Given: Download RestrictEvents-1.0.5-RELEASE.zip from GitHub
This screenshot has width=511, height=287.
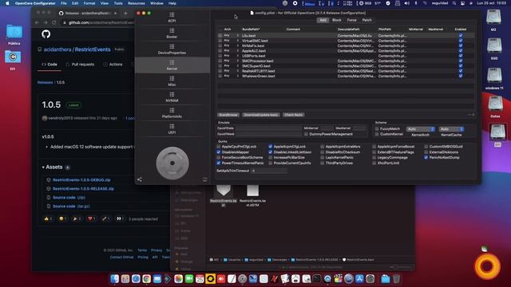Looking at the screenshot, I should [83, 189].
